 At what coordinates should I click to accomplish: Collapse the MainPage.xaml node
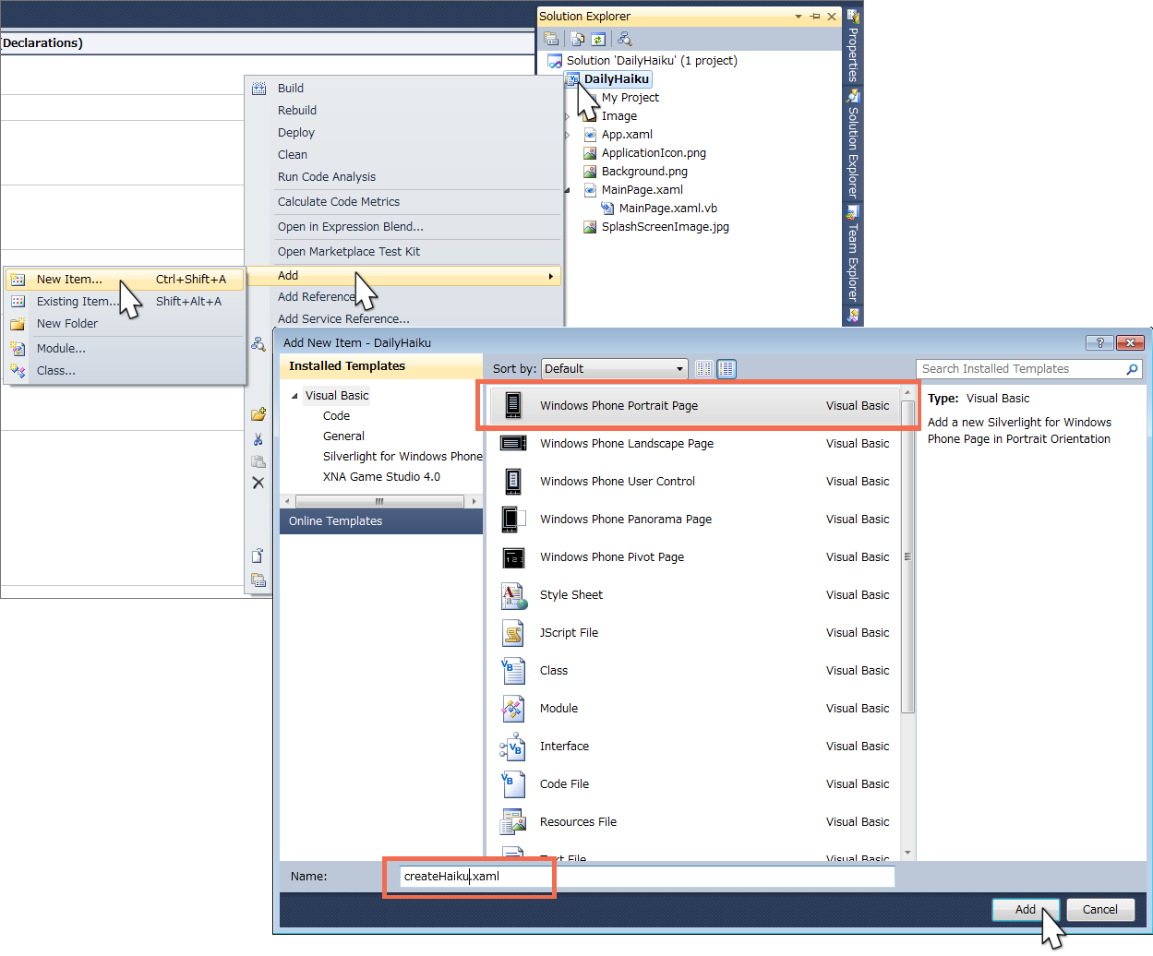coord(568,190)
